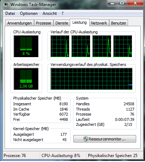
Task: Click the Frei value 4498
Action: pyautogui.click(x=64, y=119)
